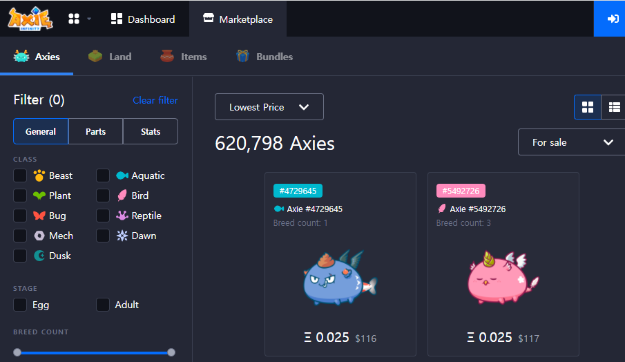Click the $117 price on second card
Viewport: 625px width, 362px height.
[528, 339]
